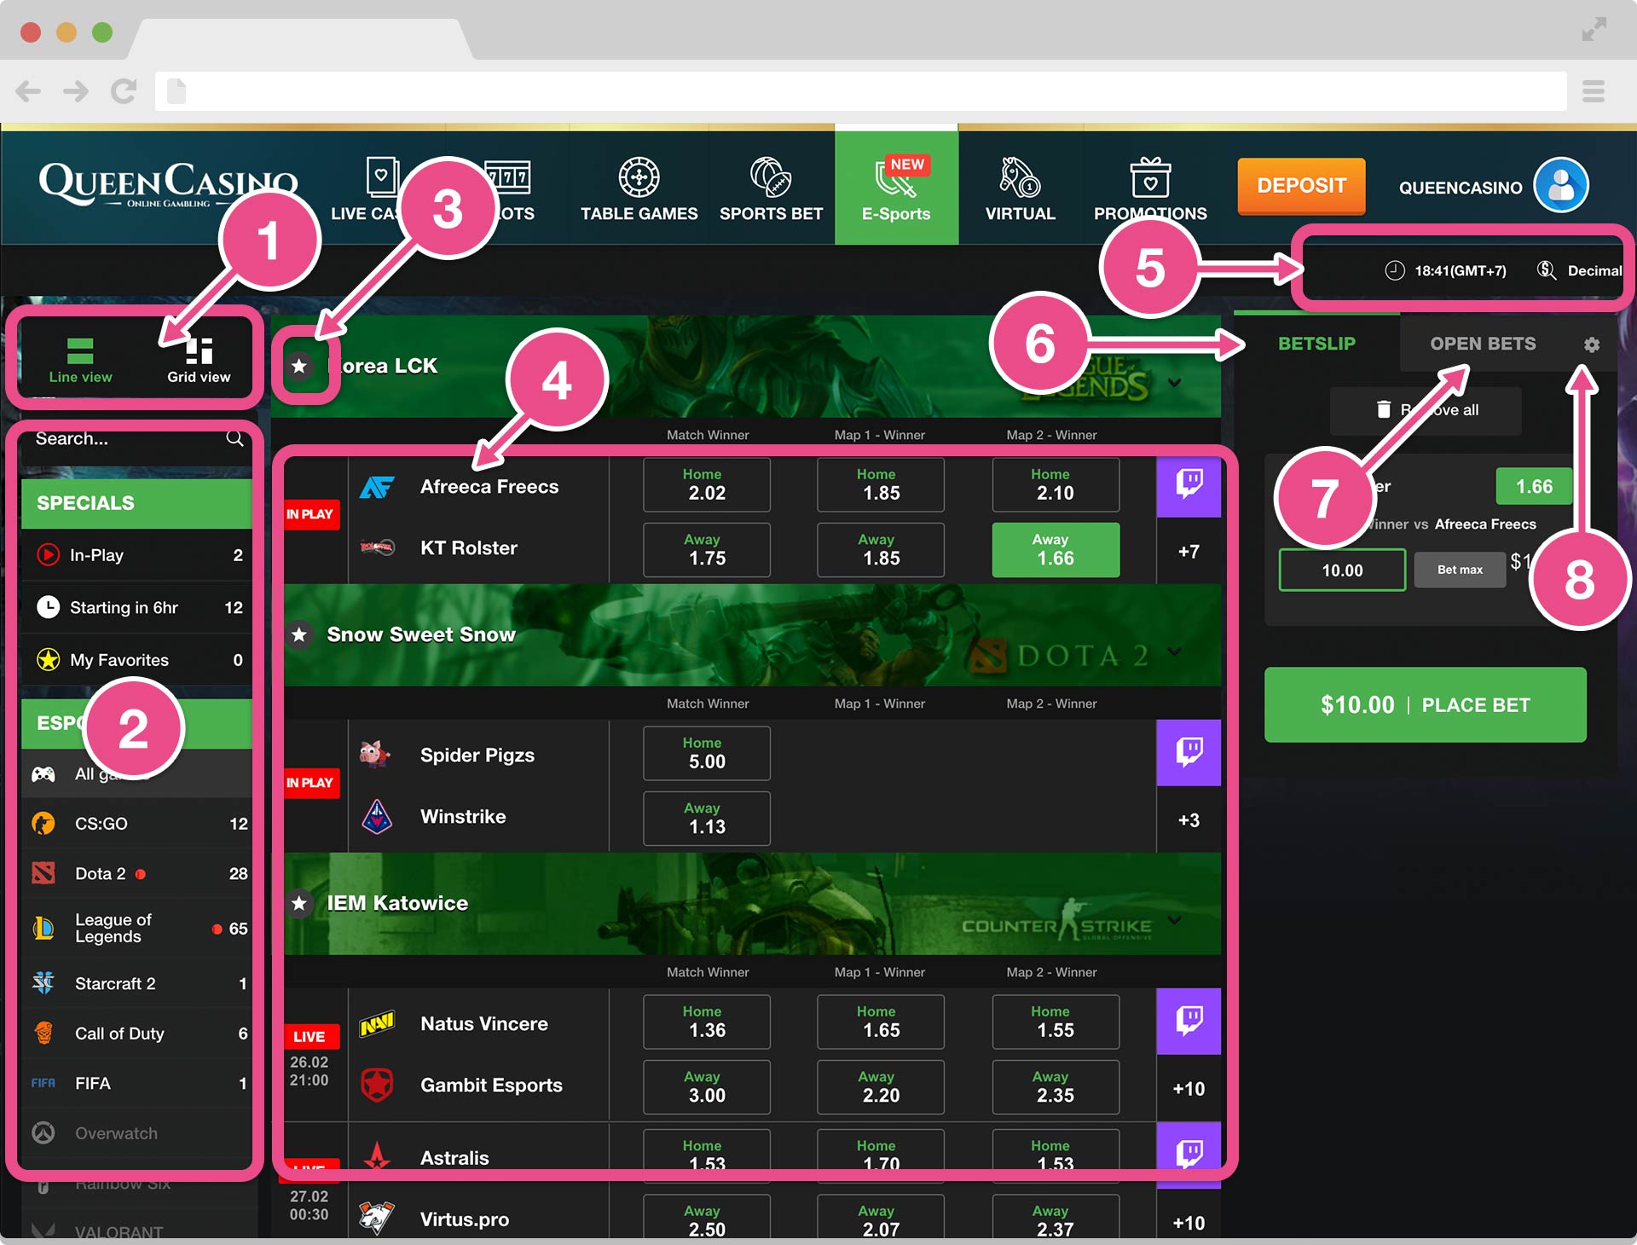1637x1245 pixels.
Task: Click the Afreeca Freecs team logo
Action: (377, 487)
